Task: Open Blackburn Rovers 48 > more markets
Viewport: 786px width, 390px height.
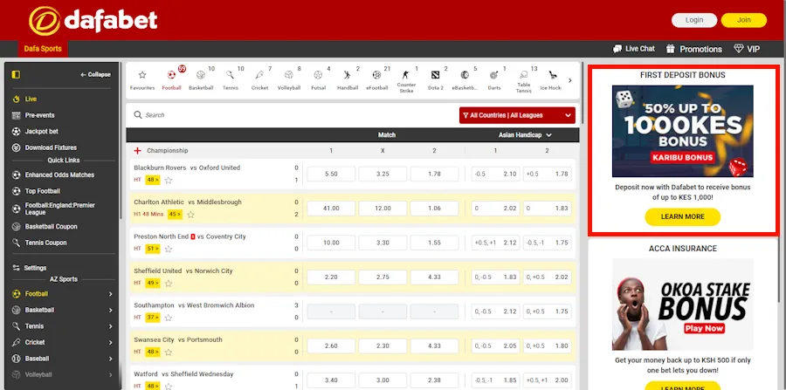Action: tap(153, 180)
